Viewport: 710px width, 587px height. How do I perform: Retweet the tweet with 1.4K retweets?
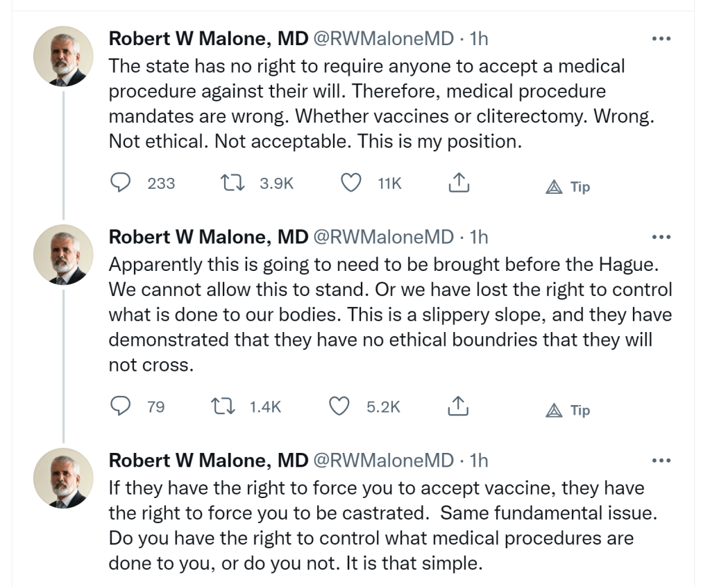click(x=220, y=406)
